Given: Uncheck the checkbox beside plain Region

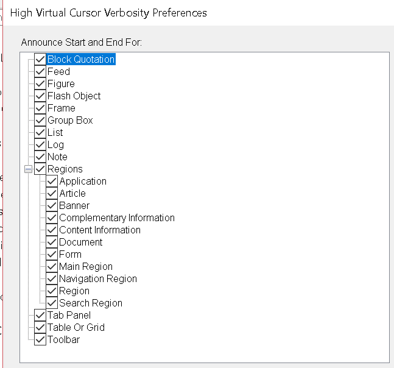Looking at the screenshot, I should click(52, 291).
